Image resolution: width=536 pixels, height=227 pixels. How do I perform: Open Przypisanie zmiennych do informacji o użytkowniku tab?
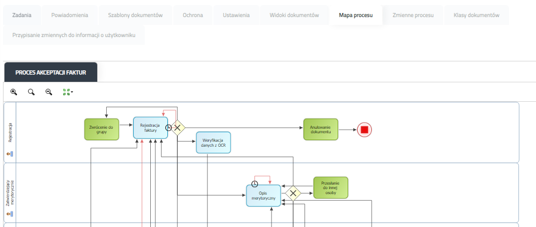74,35
